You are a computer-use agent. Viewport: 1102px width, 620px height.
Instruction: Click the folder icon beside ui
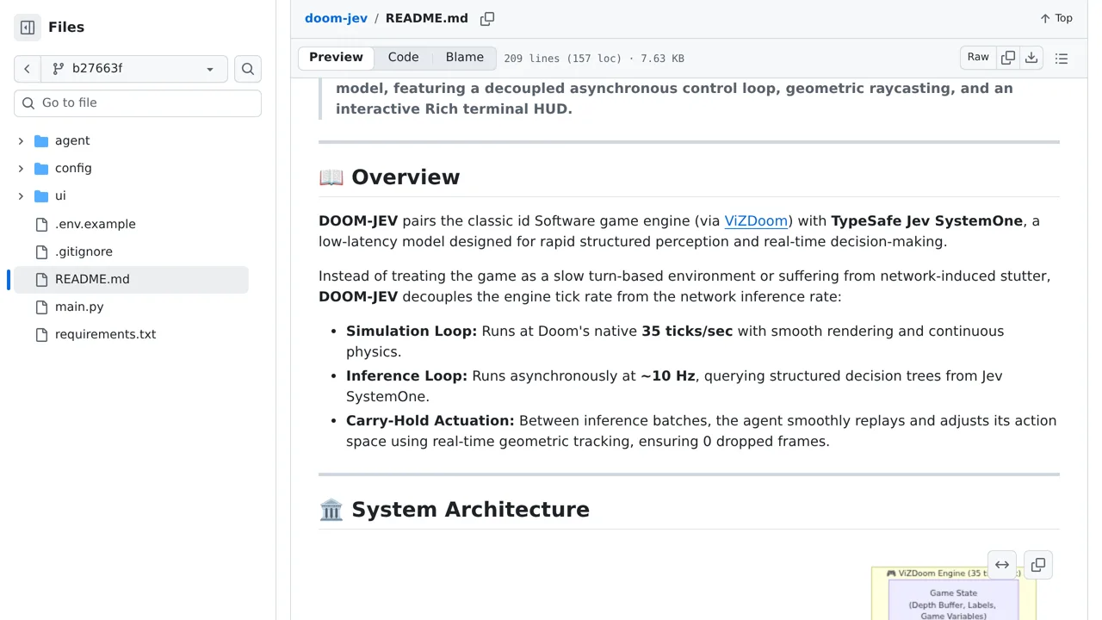click(41, 196)
